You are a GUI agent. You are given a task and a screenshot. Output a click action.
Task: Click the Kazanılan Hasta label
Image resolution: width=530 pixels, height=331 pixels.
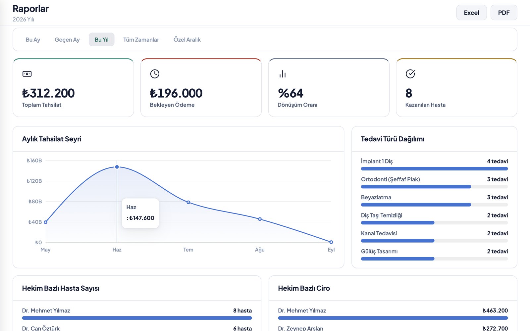(425, 105)
